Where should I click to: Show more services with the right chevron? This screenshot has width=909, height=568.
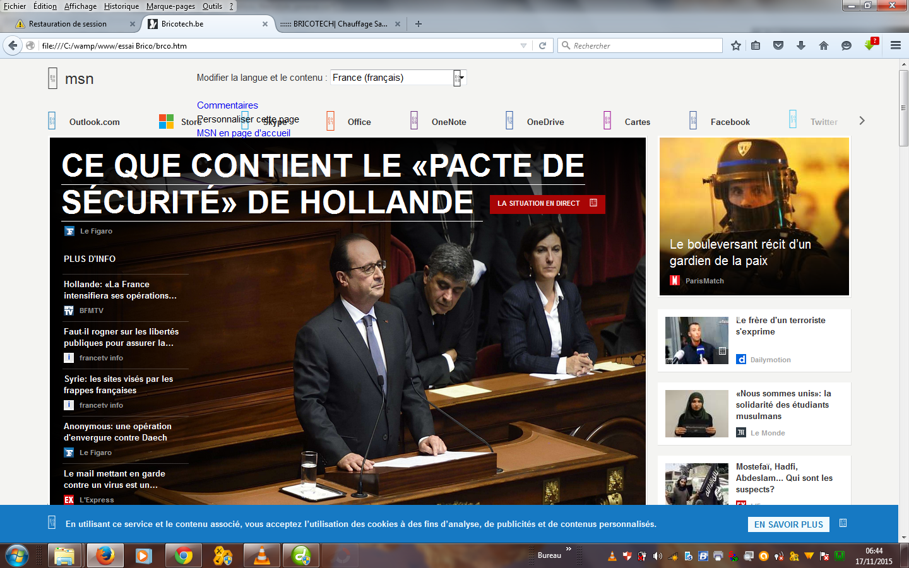click(x=862, y=121)
